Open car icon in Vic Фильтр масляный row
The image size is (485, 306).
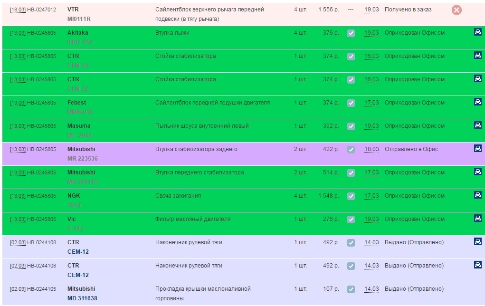(x=477, y=218)
